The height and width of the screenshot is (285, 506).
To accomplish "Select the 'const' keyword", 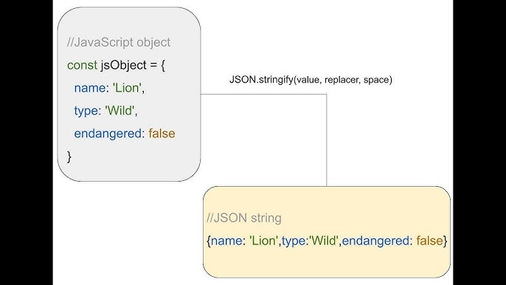I will pyautogui.click(x=82, y=65).
